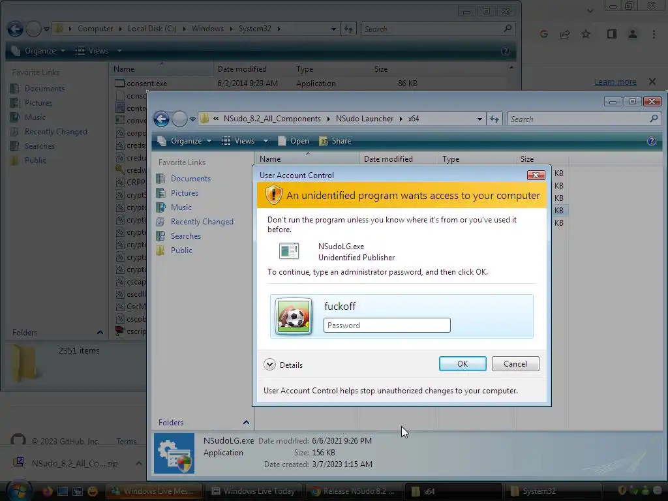Click browser share icon
Image resolution: width=668 pixels, height=501 pixels.
[x=565, y=34]
